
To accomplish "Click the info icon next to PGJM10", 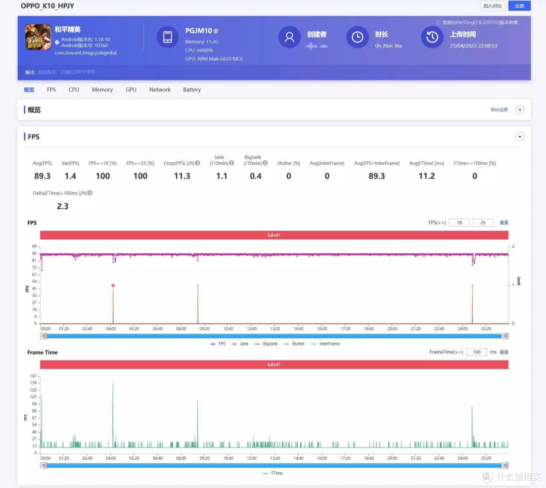I will (x=216, y=31).
